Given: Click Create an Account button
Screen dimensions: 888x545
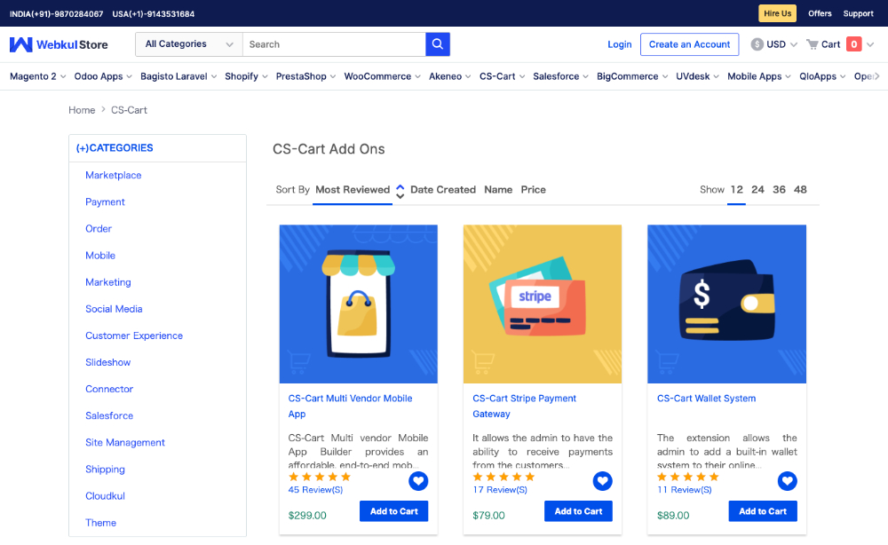Looking at the screenshot, I should coord(689,44).
